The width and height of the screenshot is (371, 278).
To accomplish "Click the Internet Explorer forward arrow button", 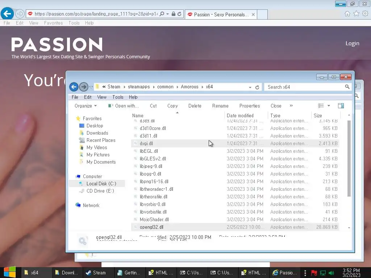I will click(20, 14).
